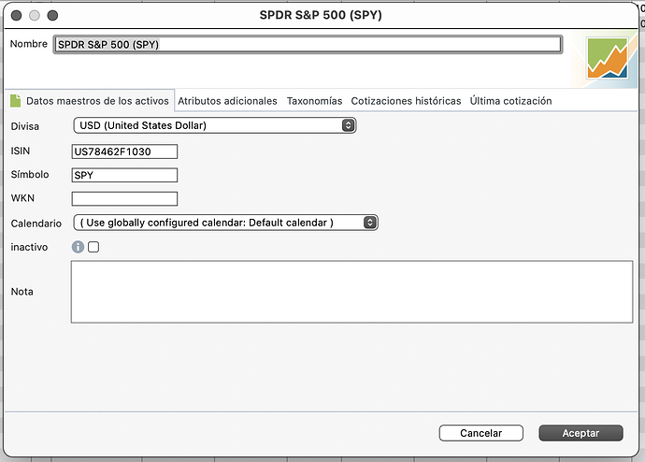Open the Calendario dropdown
The width and height of the screenshot is (645, 462).
click(x=225, y=223)
